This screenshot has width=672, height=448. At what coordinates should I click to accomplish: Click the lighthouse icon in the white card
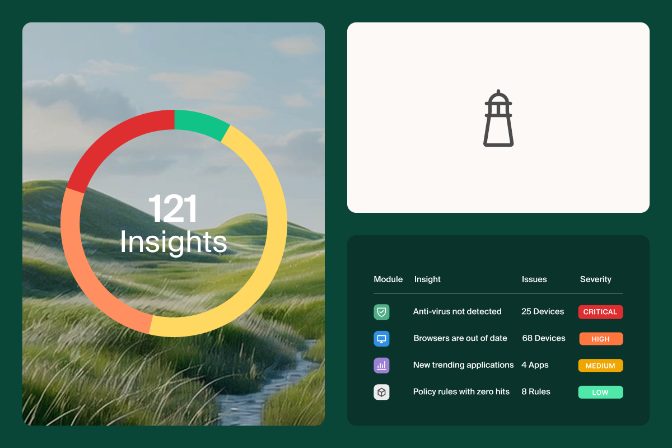(498, 118)
